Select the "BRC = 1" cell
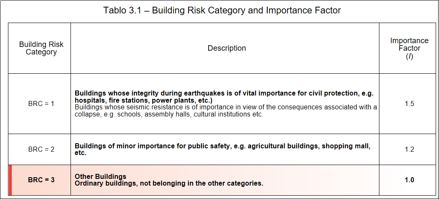Screen dimensions: 439x199 click(41, 103)
